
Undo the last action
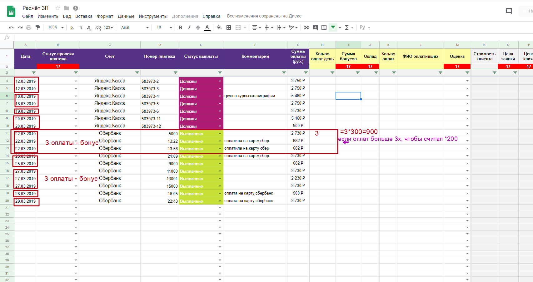point(11,27)
